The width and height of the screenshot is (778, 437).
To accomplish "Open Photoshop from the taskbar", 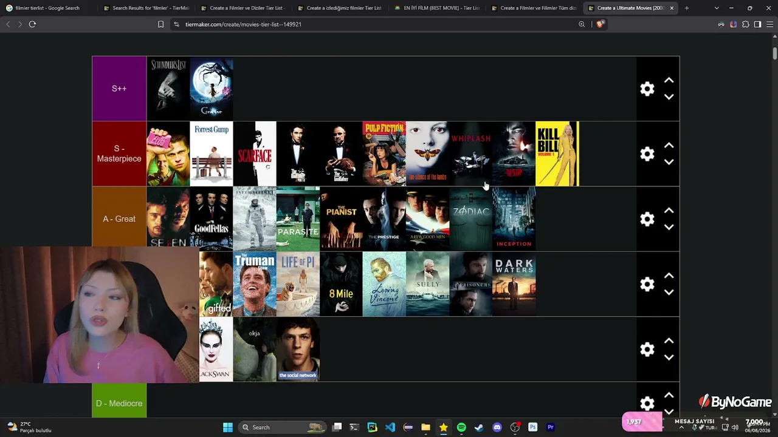I will pos(533,427).
